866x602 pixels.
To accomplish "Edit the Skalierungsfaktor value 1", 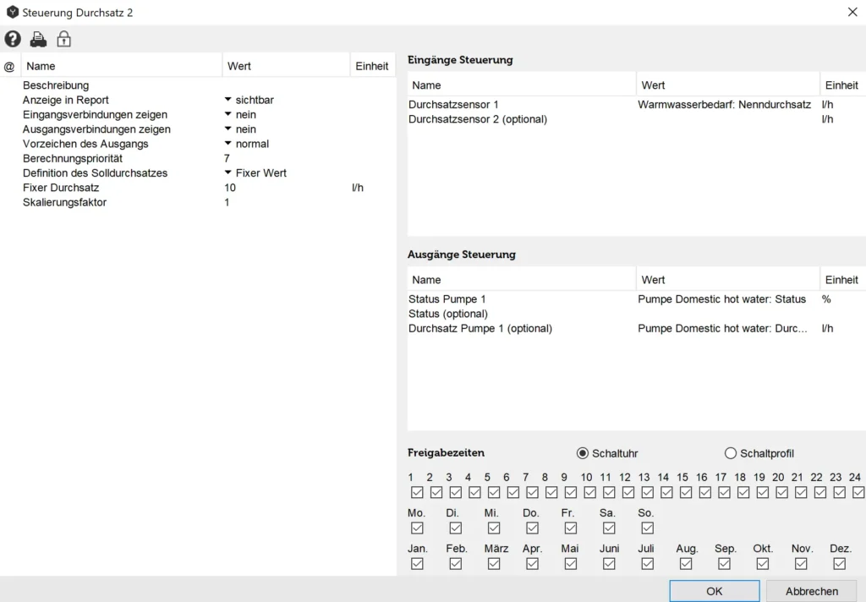I will [x=227, y=202].
